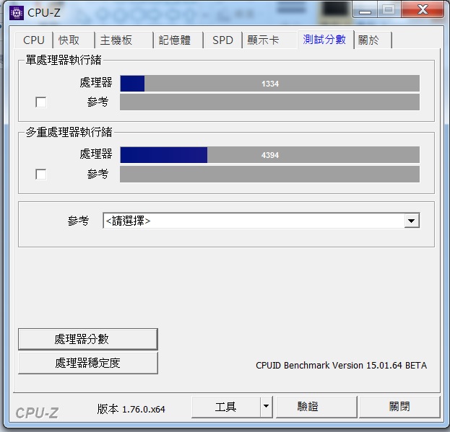The height and width of the screenshot is (432, 450).
Task: Click the CPUID Benchmark Version 15.01.64 BETA text
Action: (341, 366)
